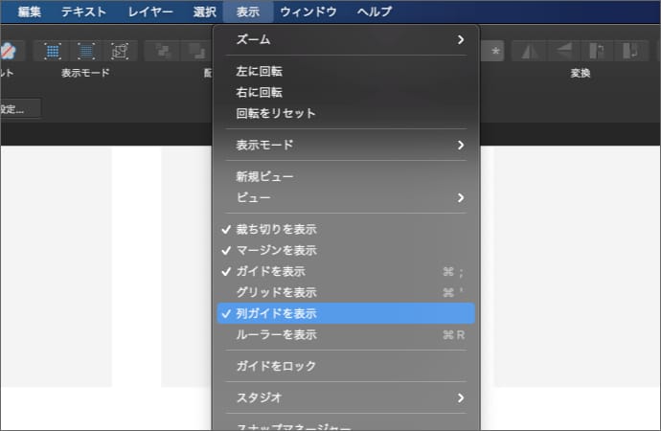The width and height of the screenshot is (661, 431).
Task: Click the flip horizontal icon in 変換 group
Action: 529,51
